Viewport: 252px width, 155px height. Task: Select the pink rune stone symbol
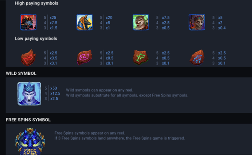84,58
